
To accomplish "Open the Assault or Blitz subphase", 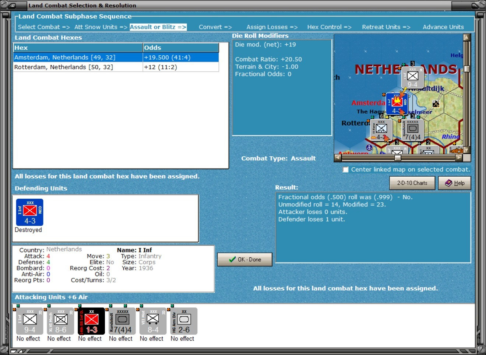I will (x=158, y=27).
